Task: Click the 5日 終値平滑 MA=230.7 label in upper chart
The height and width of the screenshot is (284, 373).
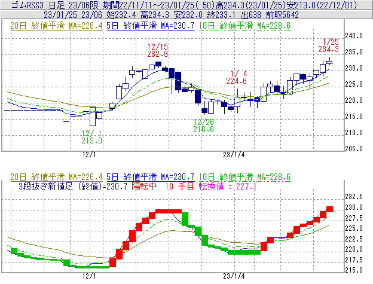Action: coord(151,26)
